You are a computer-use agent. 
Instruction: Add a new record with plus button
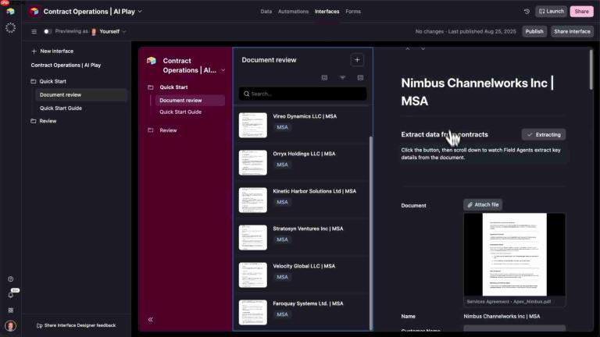[x=357, y=59]
